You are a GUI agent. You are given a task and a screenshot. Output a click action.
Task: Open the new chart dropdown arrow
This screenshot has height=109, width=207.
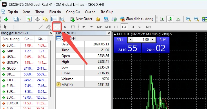tap(10, 19)
